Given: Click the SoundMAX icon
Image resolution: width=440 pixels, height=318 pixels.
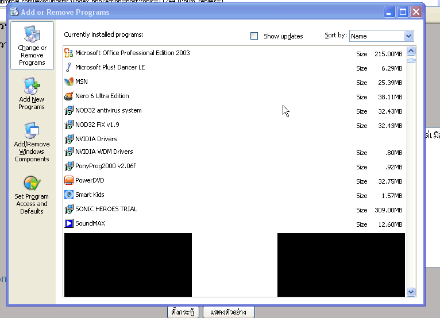Looking at the screenshot, I should [x=69, y=223].
